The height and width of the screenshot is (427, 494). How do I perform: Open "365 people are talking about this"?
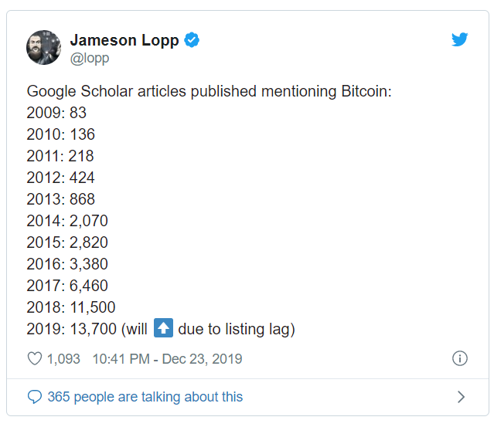pyautogui.click(x=145, y=397)
